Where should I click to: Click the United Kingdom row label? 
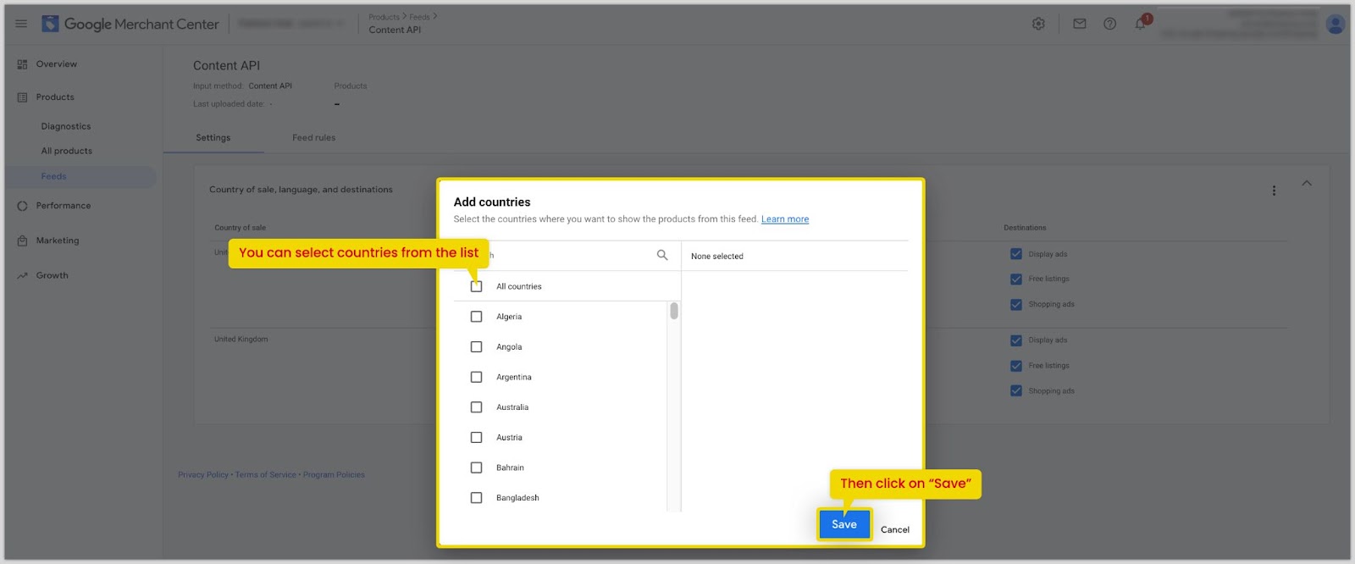pyautogui.click(x=241, y=340)
